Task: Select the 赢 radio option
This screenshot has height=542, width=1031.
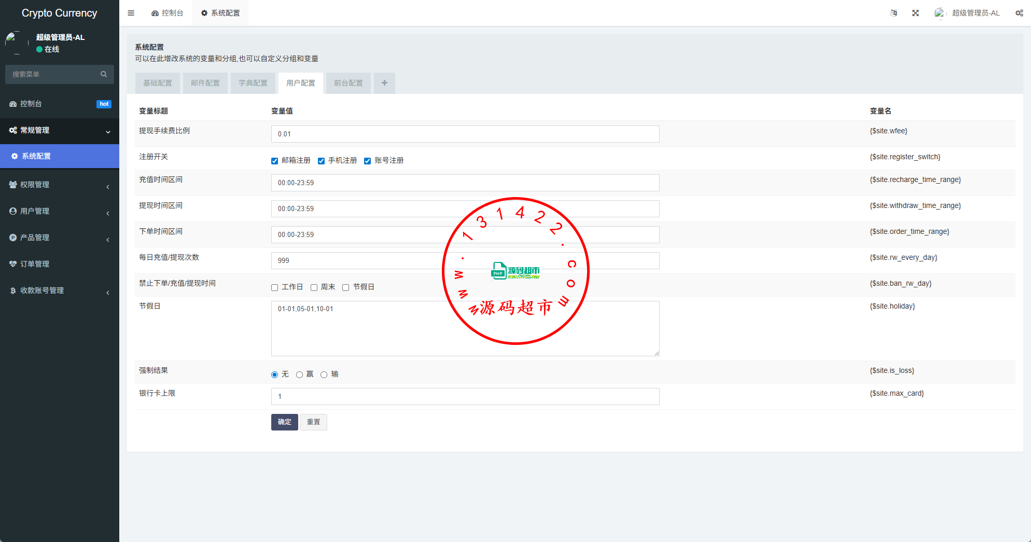Action: [299, 374]
